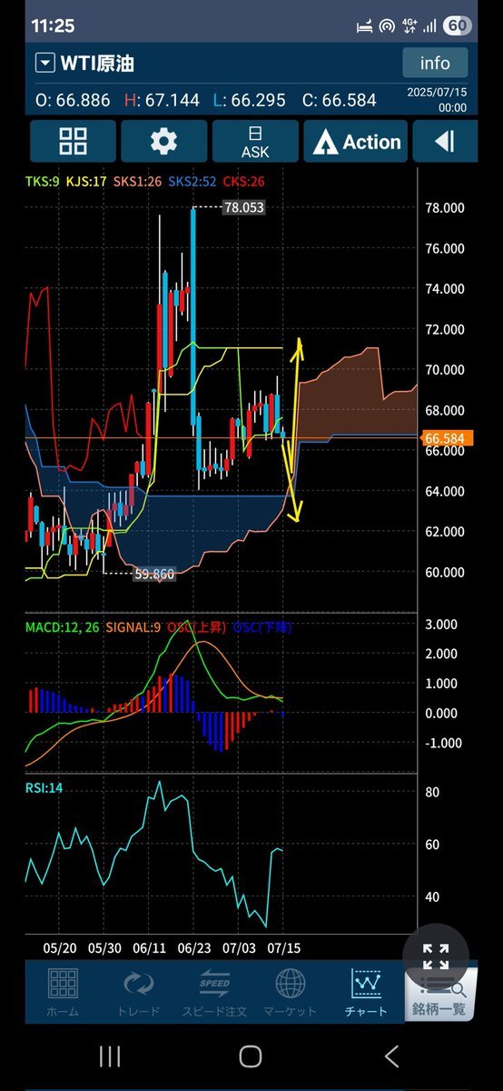Tap the MACD:12, 26 indicator label
Viewport: 503px width, 1091px height.
62,626
